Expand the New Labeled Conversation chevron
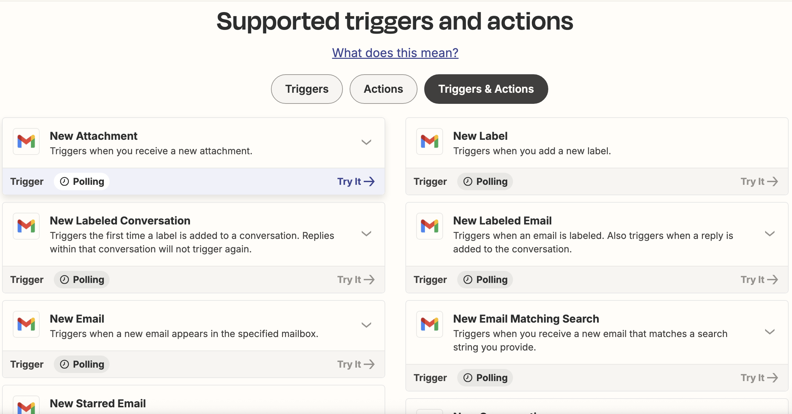This screenshot has width=792, height=414. click(366, 234)
